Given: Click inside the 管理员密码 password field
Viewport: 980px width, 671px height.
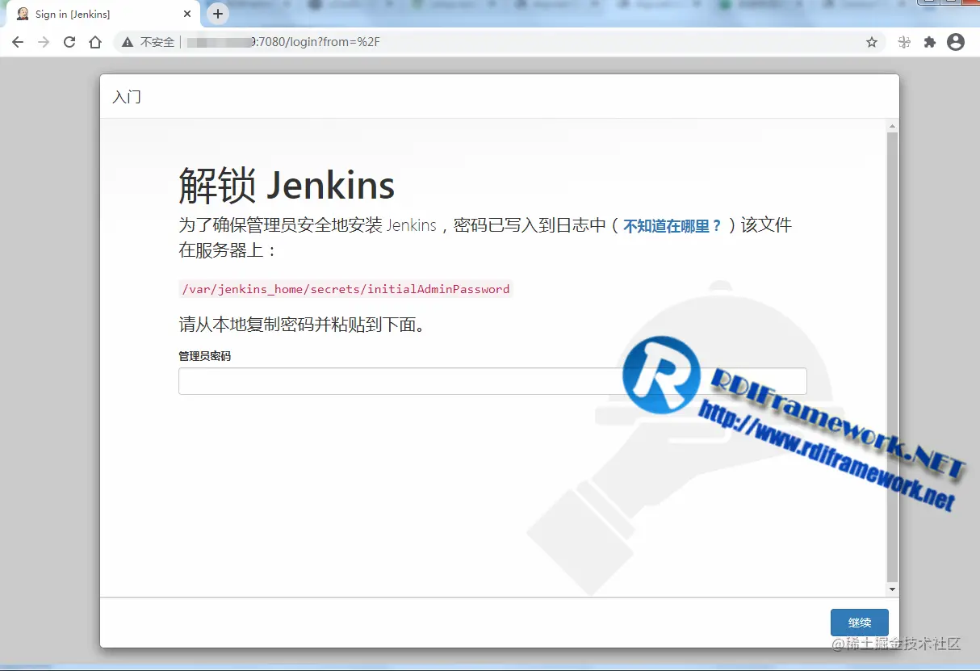Looking at the screenshot, I should pos(492,380).
